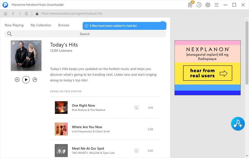This screenshot has width=249, height=158.
Task: Click the 2:43 duration of Meet Me At Our Spot
Action: coord(150,151)
